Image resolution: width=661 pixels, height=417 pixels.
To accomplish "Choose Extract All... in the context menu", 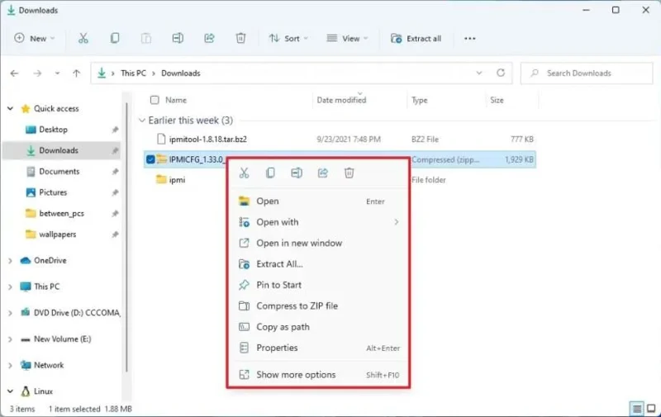I will click(x=318, y=264).
